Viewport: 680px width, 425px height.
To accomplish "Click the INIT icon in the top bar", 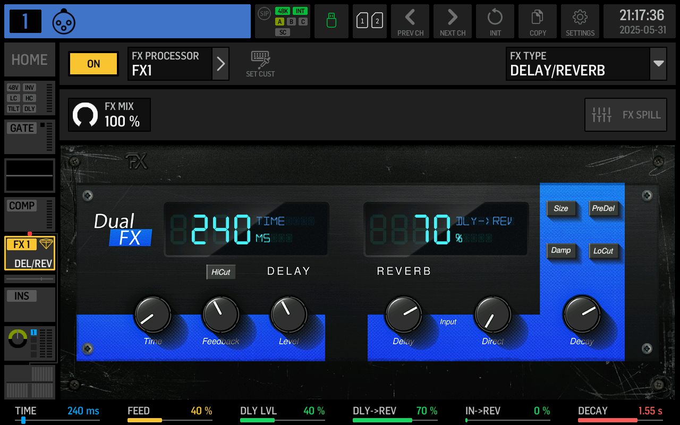I will [495, 21].
